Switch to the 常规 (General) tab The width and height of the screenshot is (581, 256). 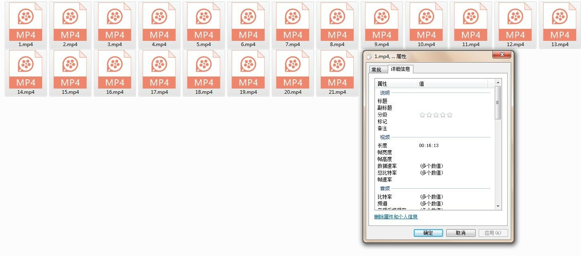377,69
